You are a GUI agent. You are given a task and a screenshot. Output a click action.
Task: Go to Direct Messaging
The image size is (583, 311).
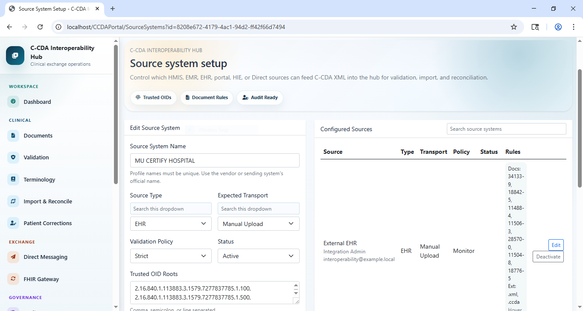(46, 257)
